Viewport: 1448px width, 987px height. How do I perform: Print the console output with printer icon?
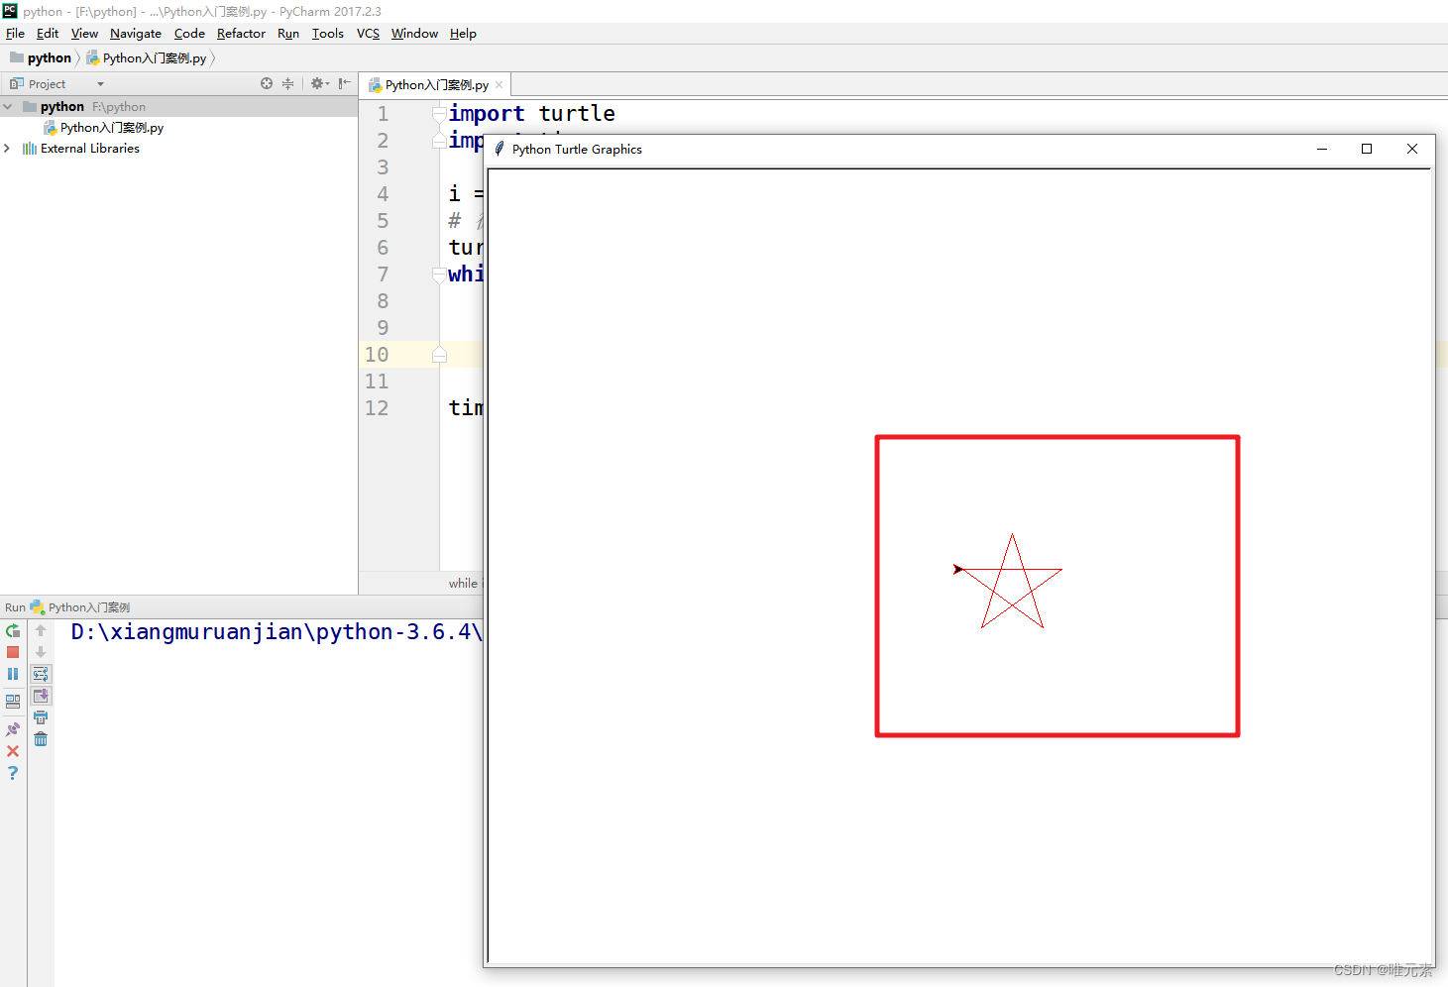pyautogui.click(x=41, y=717)
